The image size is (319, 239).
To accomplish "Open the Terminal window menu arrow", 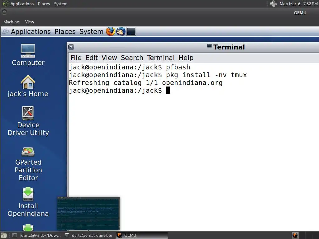I will 71,47.
